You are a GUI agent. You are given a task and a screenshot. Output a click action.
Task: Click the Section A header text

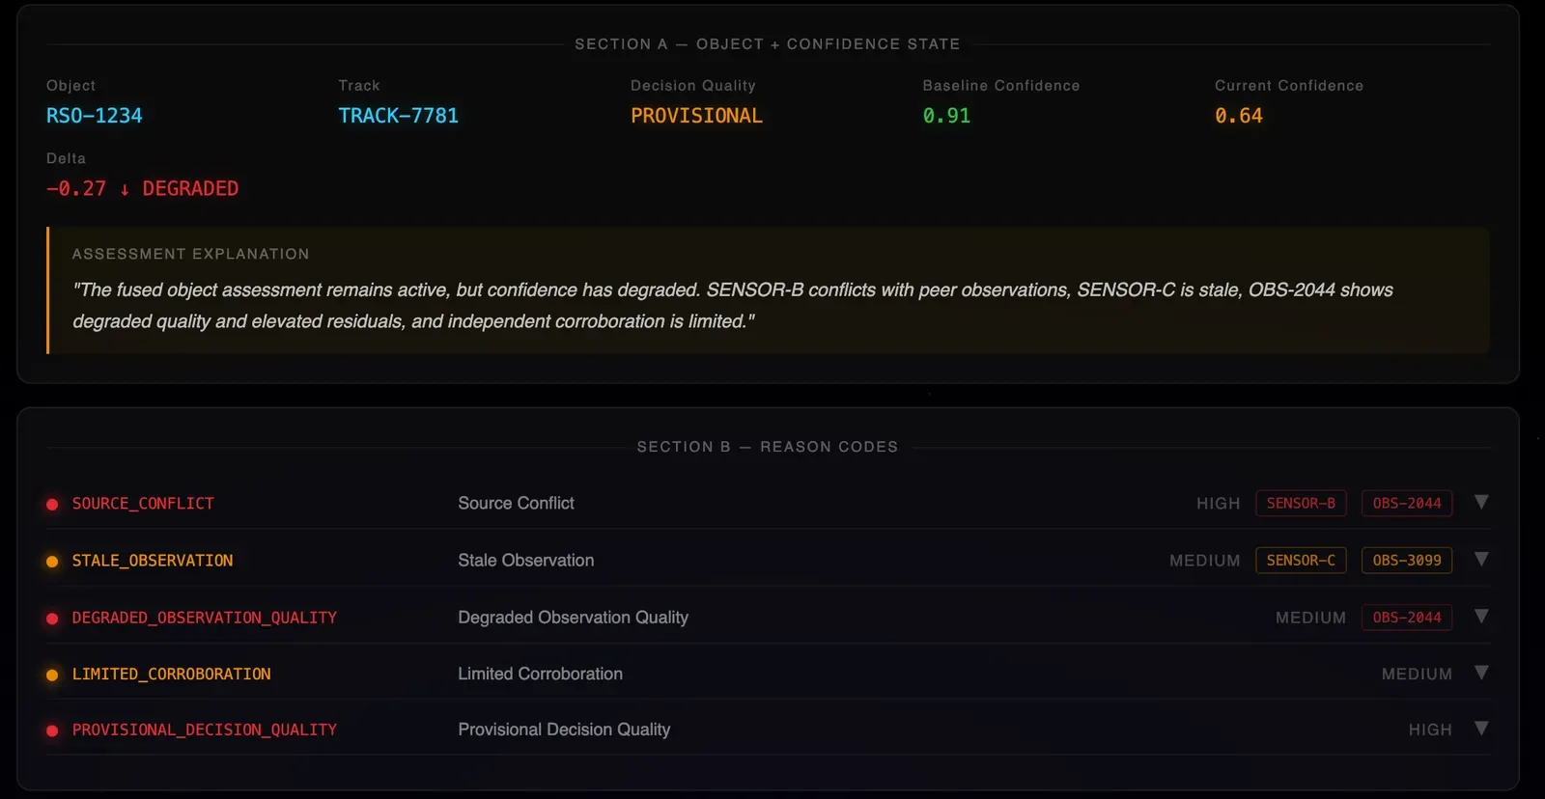point(768,44)
